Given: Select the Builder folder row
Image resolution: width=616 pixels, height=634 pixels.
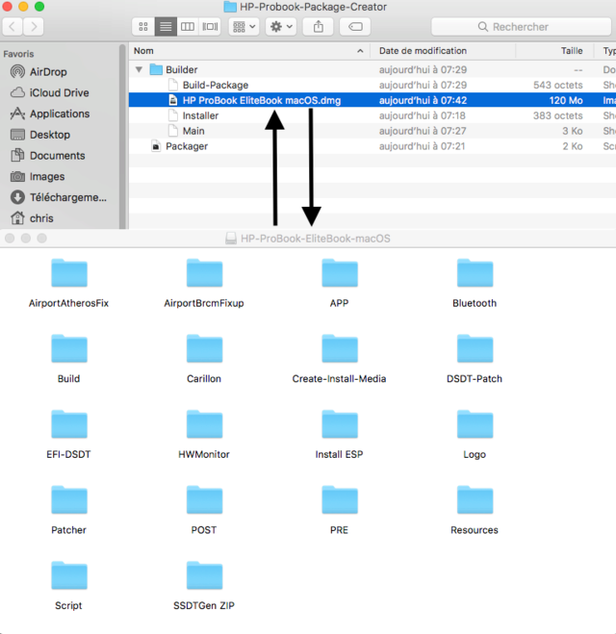Looking at the screenshot, I should click(372, 69).
